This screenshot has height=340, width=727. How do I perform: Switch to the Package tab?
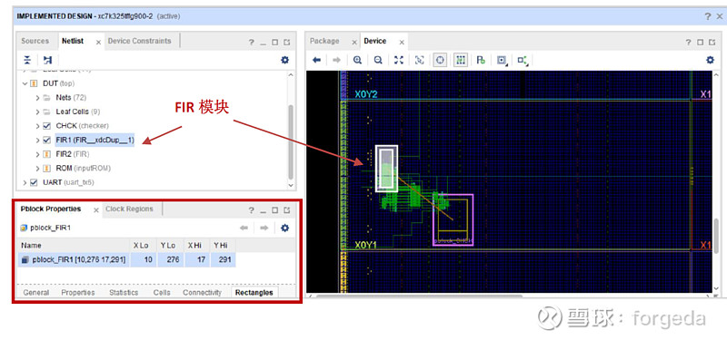coord(324,41)
